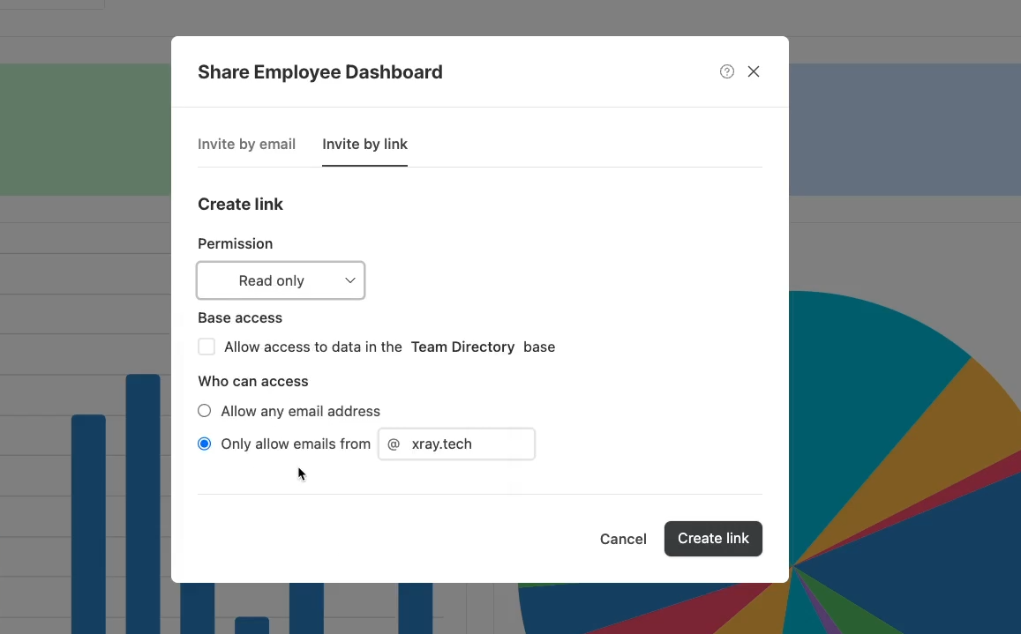
Task: Click the Share Employee Dashboard title
Action: coord(320,71)
